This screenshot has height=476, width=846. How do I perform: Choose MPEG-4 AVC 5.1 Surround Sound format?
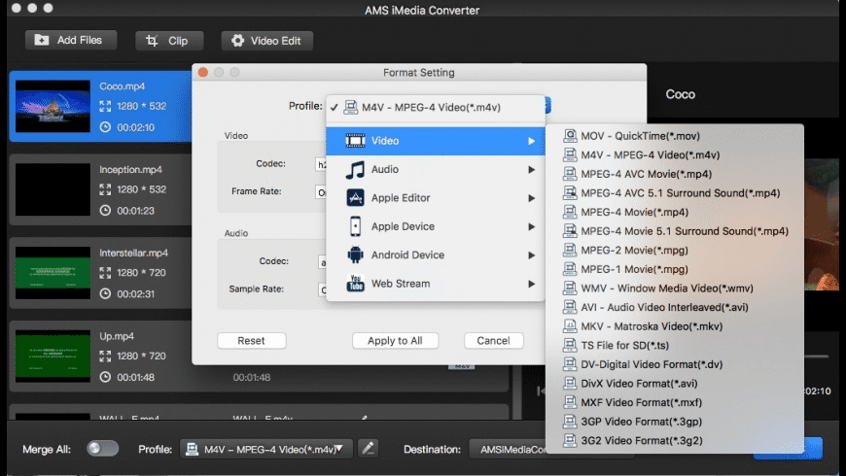click(x=675, y=193)
